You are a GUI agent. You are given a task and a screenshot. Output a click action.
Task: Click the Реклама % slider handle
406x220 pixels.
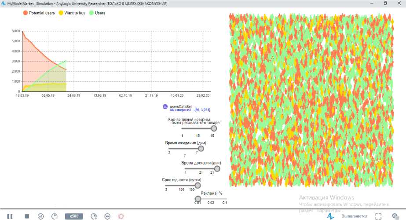point(198,199)
